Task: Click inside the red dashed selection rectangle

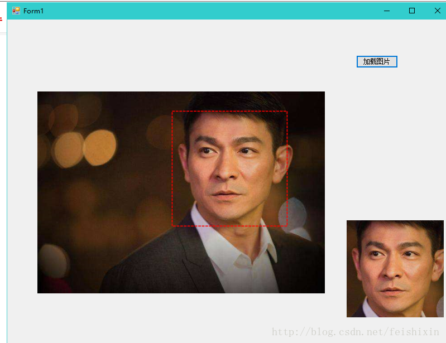Action: pyautogui.click(x=229, y=168)
